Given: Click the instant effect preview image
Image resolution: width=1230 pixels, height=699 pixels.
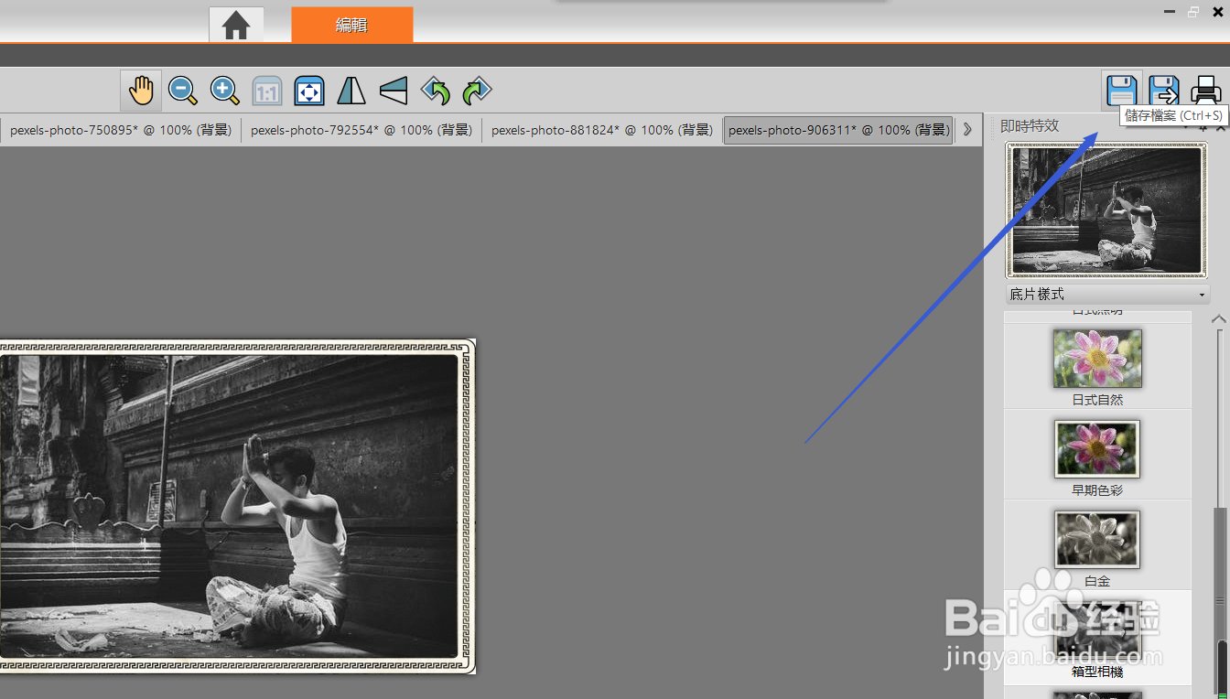Looking at the screenshot, I should [1106, 210].
